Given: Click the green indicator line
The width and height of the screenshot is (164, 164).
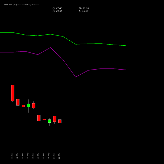Looking at the screenshot, I should point(63,36).
